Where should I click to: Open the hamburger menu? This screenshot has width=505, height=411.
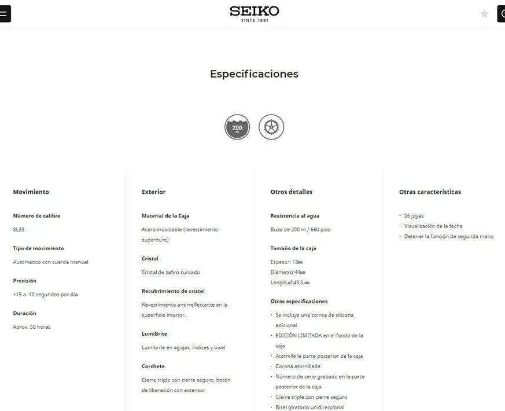5,13
